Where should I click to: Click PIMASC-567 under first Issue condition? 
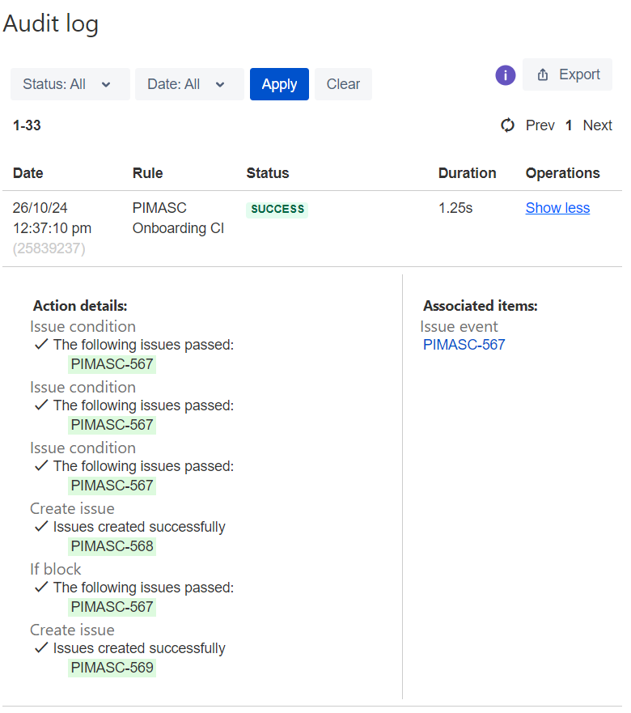(112, 364)
